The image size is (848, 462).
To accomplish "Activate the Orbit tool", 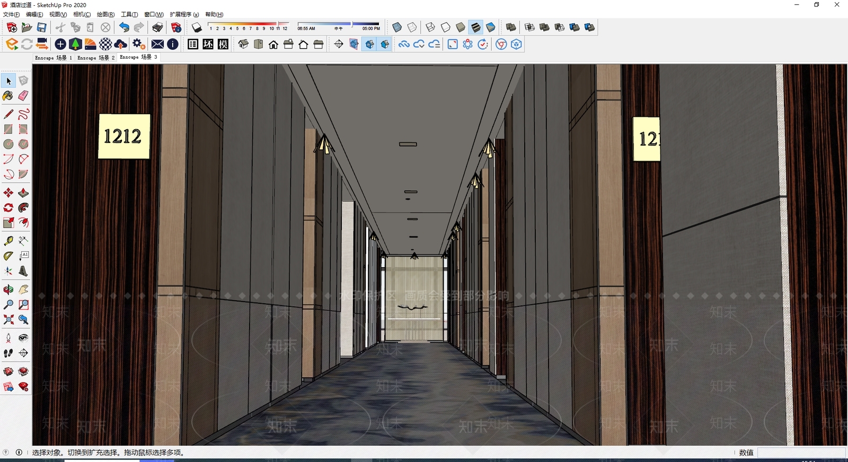I will click(8, 289).
